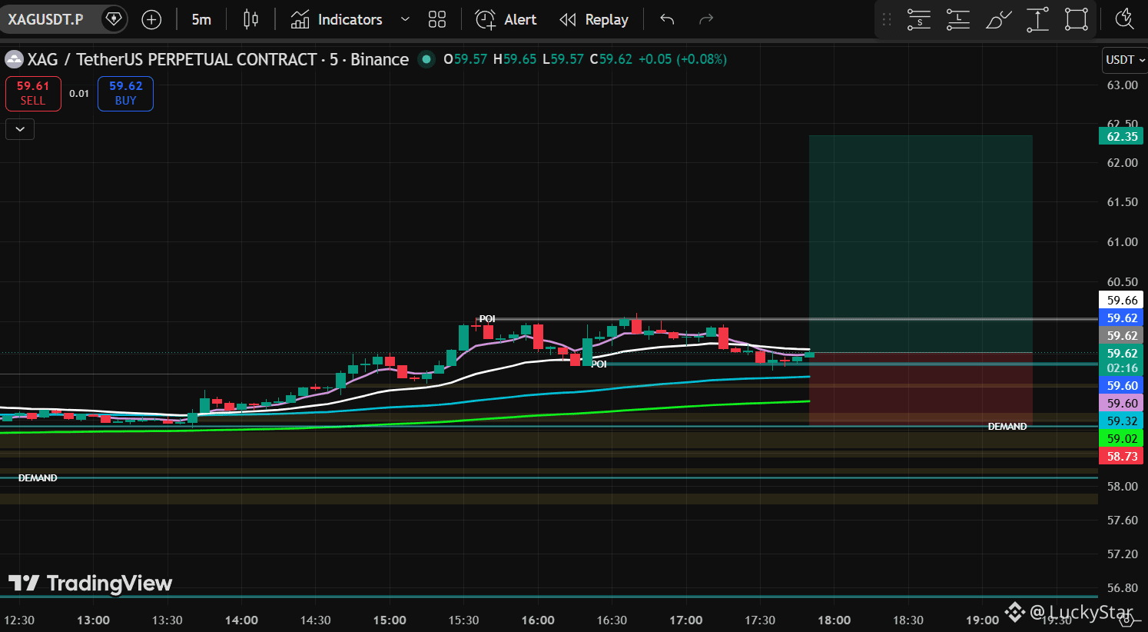This screenshot has width=1148, height=632.
Task: Click the 59.61 SELL button
Action: (x=33, y=94)
